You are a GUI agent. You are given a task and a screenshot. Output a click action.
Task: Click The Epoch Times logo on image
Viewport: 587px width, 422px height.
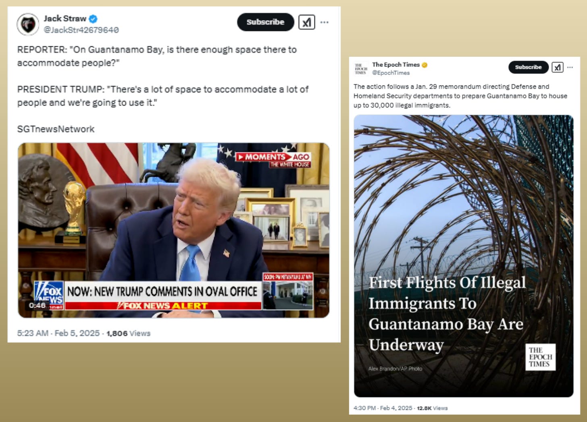click(540, 357)
